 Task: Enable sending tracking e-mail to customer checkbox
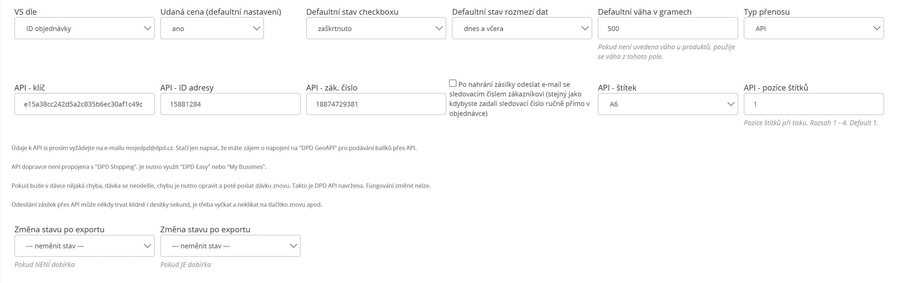pos(453,83)
